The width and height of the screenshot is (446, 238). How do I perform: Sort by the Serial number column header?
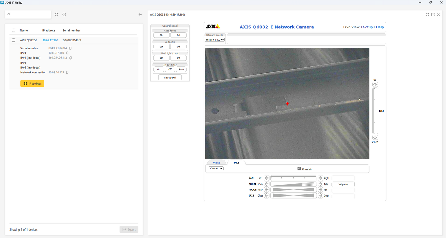[x=72, y=30]
